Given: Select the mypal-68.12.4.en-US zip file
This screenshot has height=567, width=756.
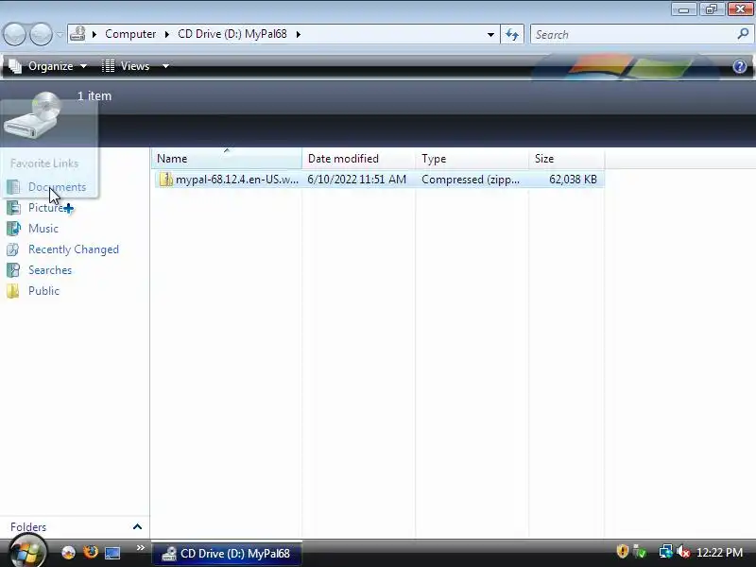Looking at the screenshot, I should click(379, 180).
